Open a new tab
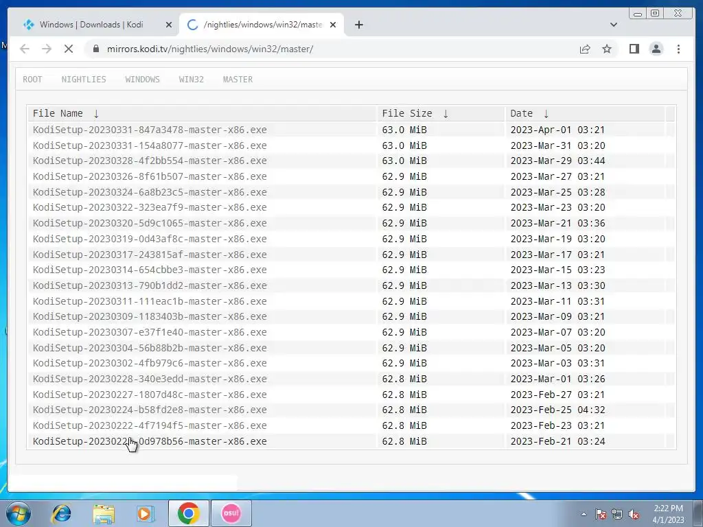The height and width of the screenshot is (527, 703). point(358,25)
